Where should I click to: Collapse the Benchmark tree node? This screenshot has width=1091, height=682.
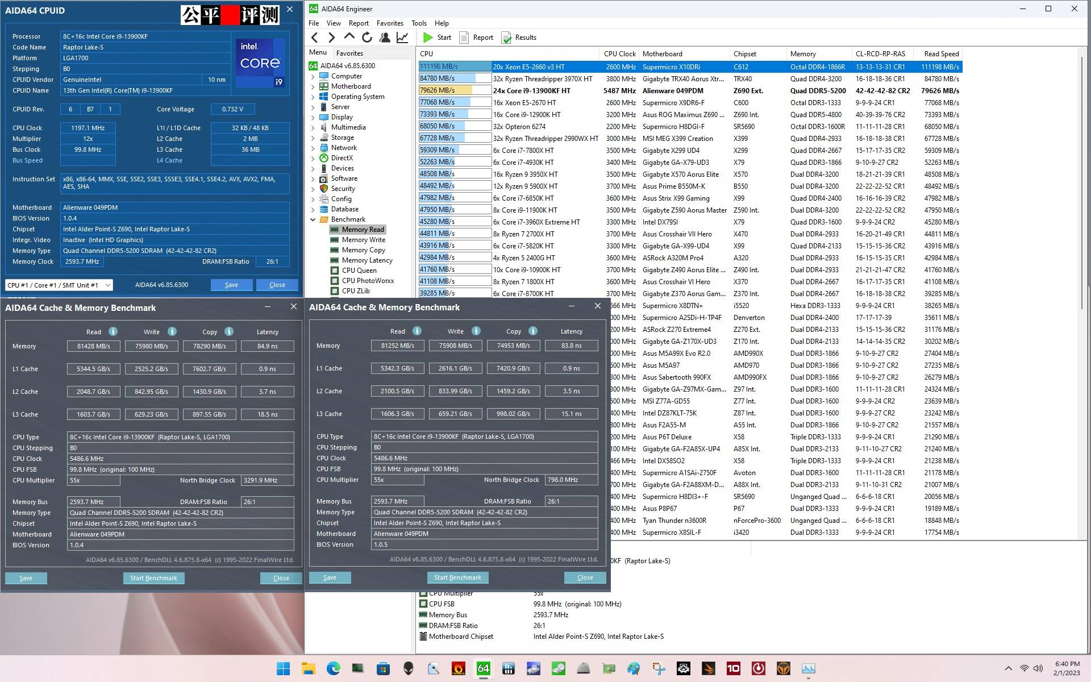pos(312,219)
